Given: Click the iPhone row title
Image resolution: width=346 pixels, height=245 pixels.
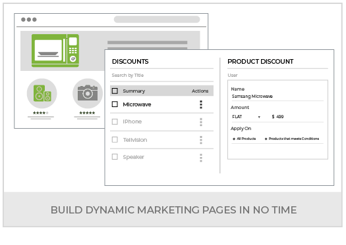Looking at the screenshot, I should [132, 122].
